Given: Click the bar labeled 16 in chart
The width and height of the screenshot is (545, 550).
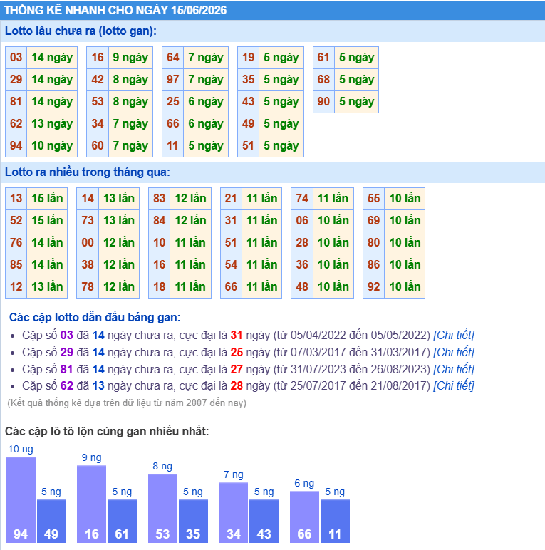Looking at the screenshot, I should click(91, 504).
